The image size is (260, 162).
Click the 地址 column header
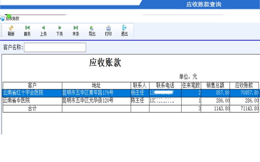point(96,86)
